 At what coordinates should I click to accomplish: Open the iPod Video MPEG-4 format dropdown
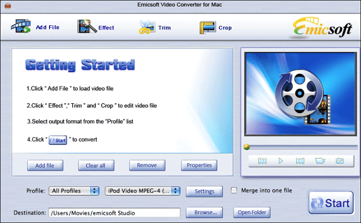pyautogui.click(x=142, y=191)
